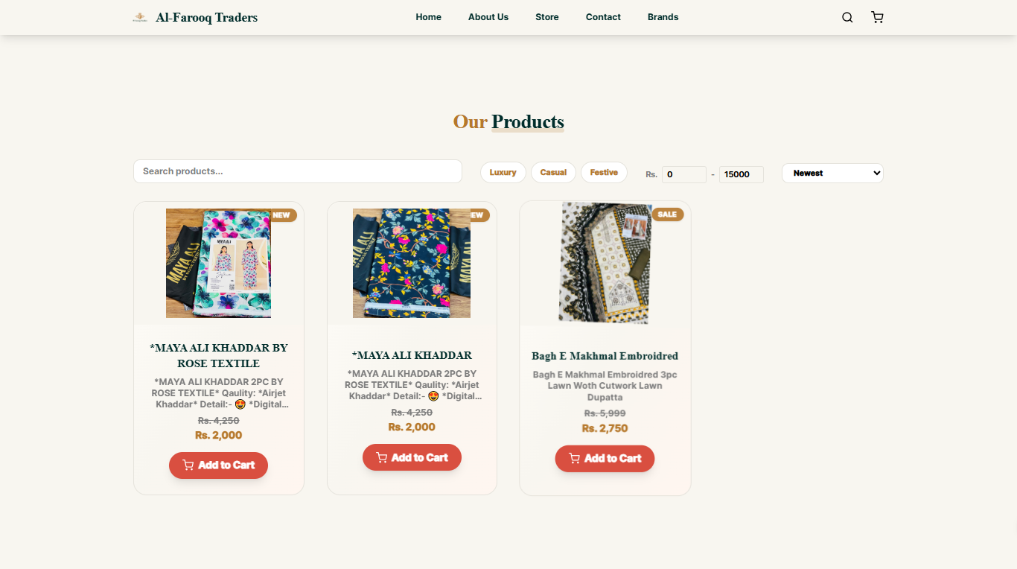Open the About Us page
This screenshot has height=569, width=1017.
click(x=488, y=17)
